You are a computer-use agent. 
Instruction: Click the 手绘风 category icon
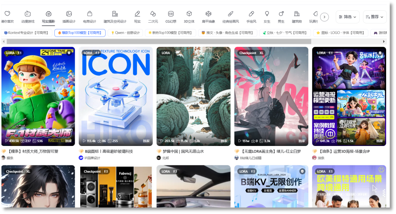[251, 14]
